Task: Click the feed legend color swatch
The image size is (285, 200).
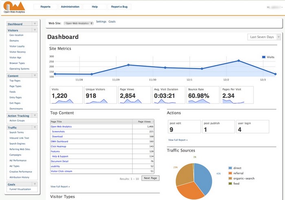Action: [x=230, y=183]
